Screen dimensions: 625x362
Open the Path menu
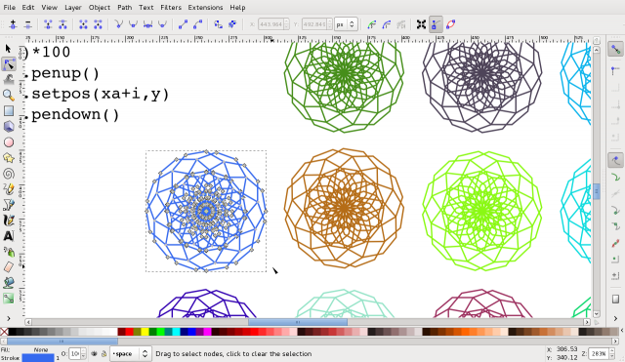pyautogui.click(x=124, y=7)
